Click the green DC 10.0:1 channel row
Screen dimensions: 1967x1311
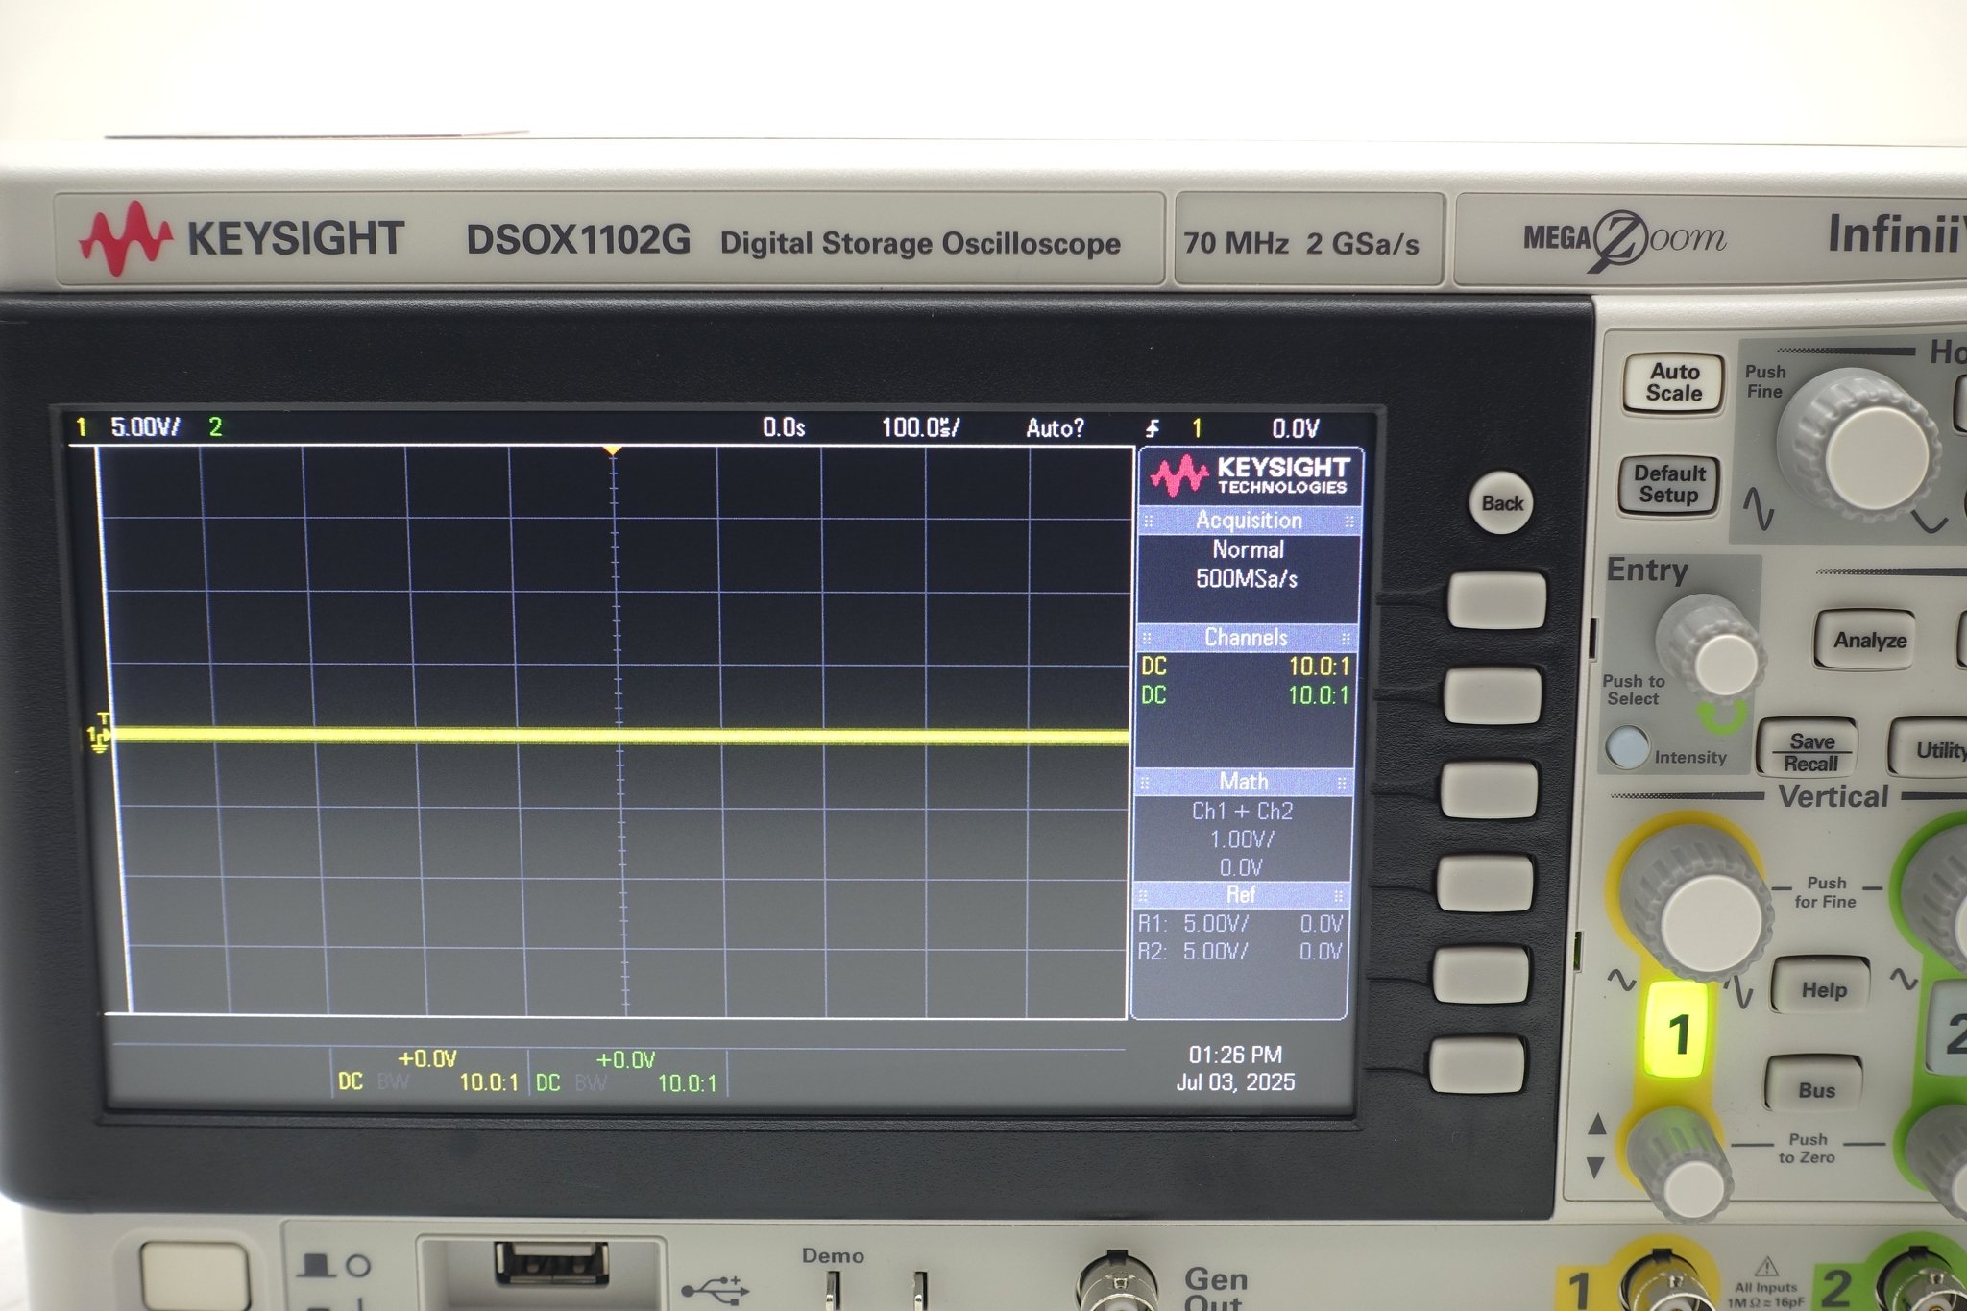tap(1245, 694)
